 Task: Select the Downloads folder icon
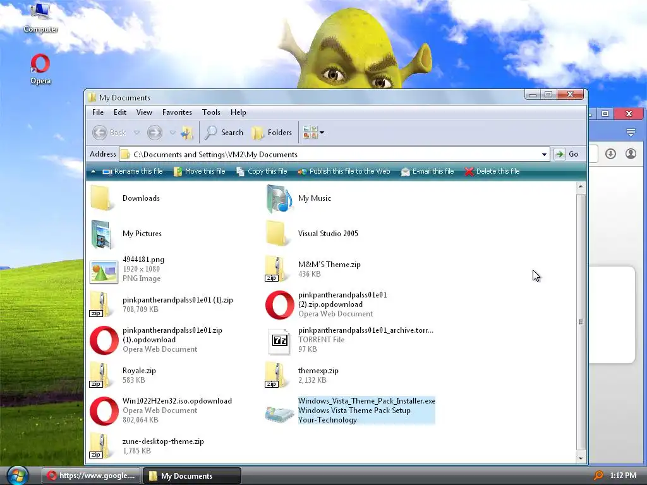[x=101, y=198]
